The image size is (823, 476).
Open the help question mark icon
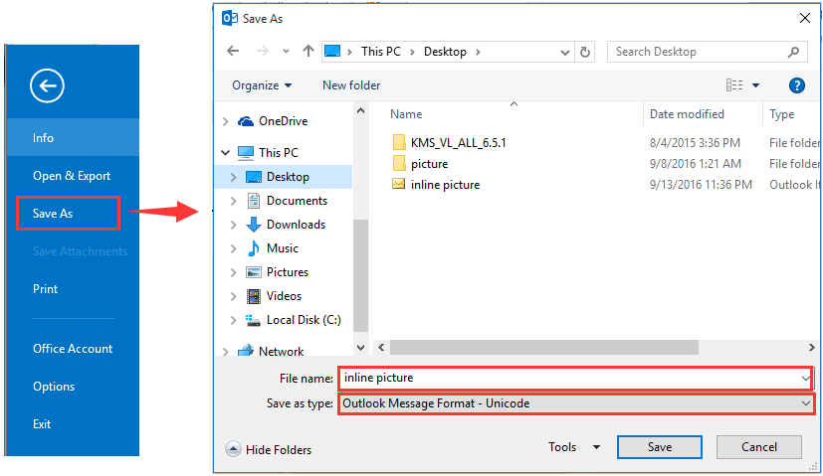796,85
